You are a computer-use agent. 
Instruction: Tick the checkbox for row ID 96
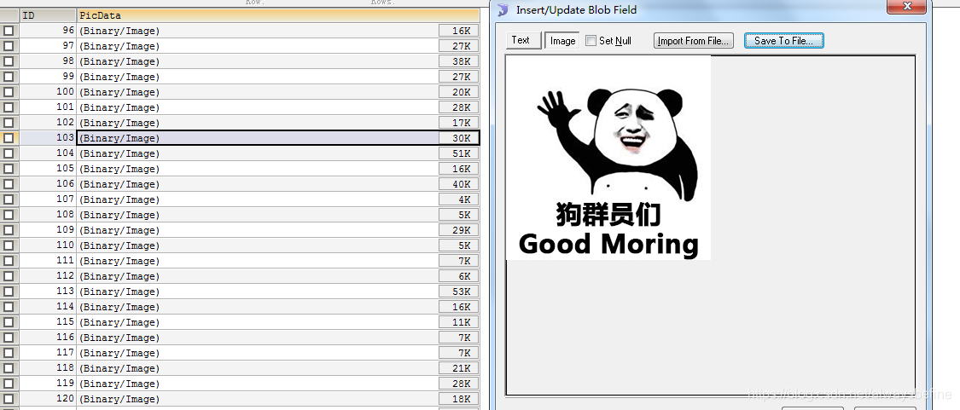[9, 31]
